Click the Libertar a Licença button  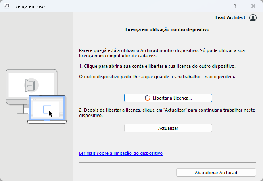pos(168,98)
